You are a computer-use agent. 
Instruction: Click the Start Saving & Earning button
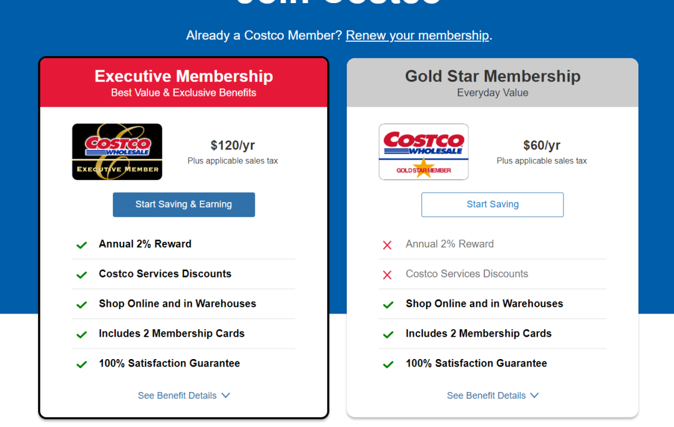(x=184, y=204)
